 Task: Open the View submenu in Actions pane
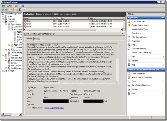coord(146,57)
